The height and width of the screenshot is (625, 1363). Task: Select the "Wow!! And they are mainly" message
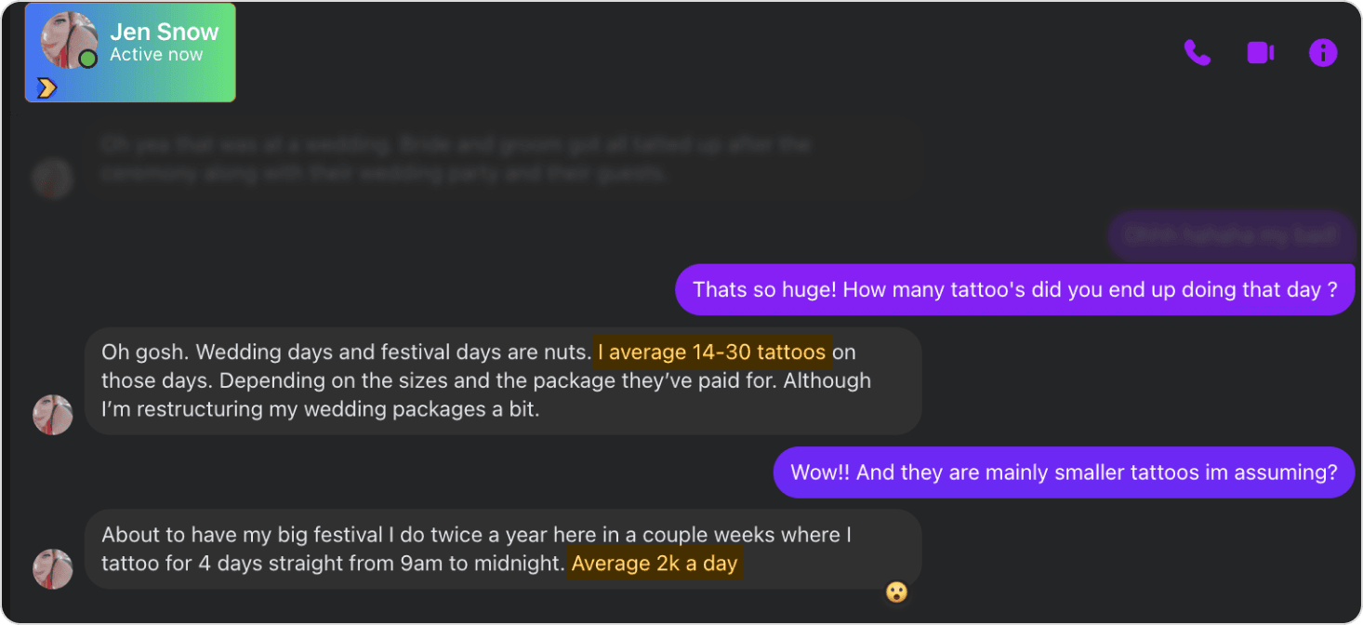pyautogui.click(x=1064, y=472)
